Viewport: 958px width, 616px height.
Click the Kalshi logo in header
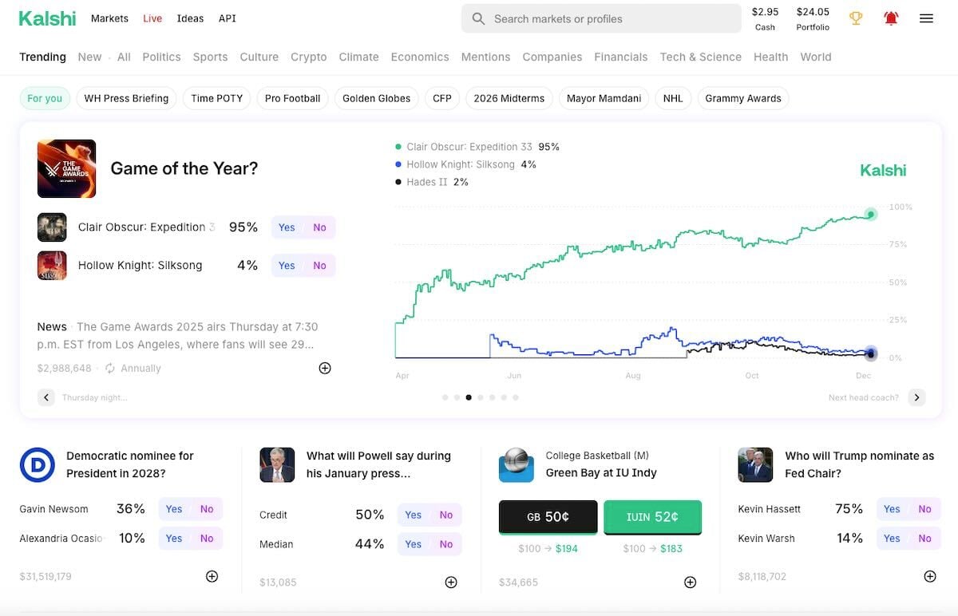click(47, 18)
